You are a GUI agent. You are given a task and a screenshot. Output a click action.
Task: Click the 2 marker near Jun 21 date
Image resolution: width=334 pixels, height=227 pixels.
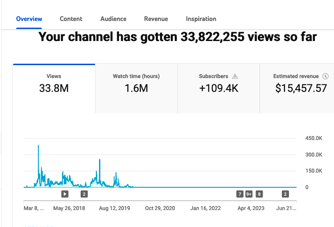285,194
